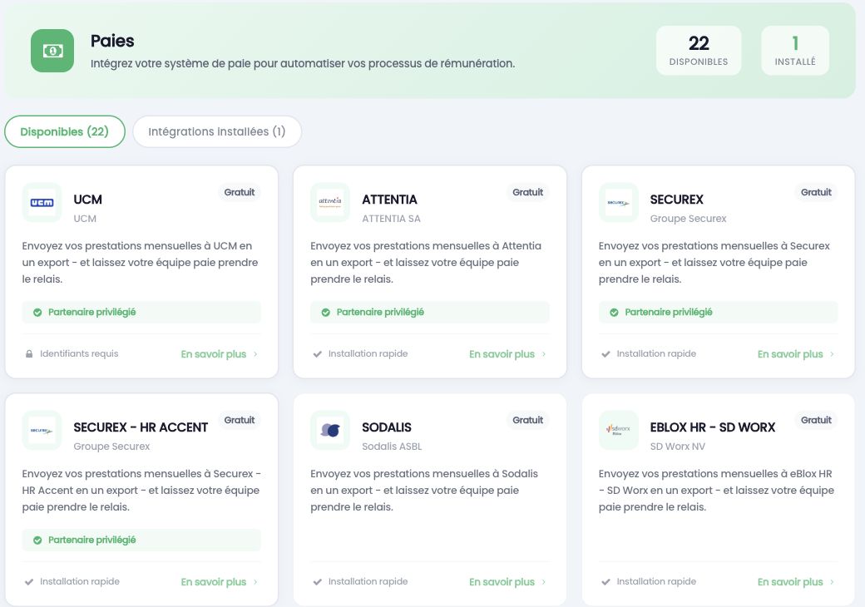This screenshot has height=607, width=865.
Task: Open En savoir plus for UCM
Action: 214,354
